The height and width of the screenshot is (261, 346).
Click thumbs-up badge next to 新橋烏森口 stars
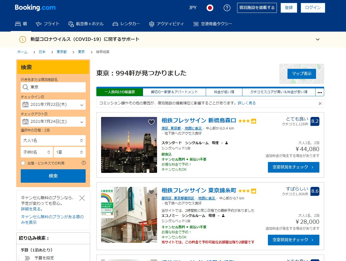tap(254, 121)
